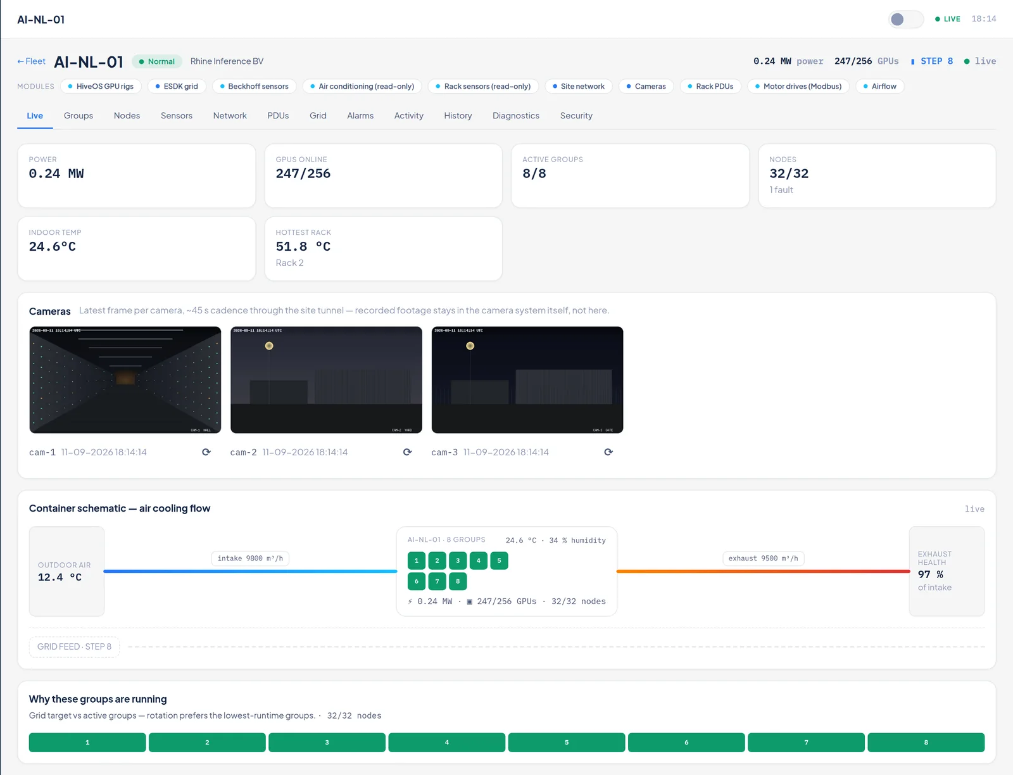
Task: Select running group bar 1
Action: 87,743
